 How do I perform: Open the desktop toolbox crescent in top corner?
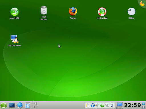coord(142,3)
